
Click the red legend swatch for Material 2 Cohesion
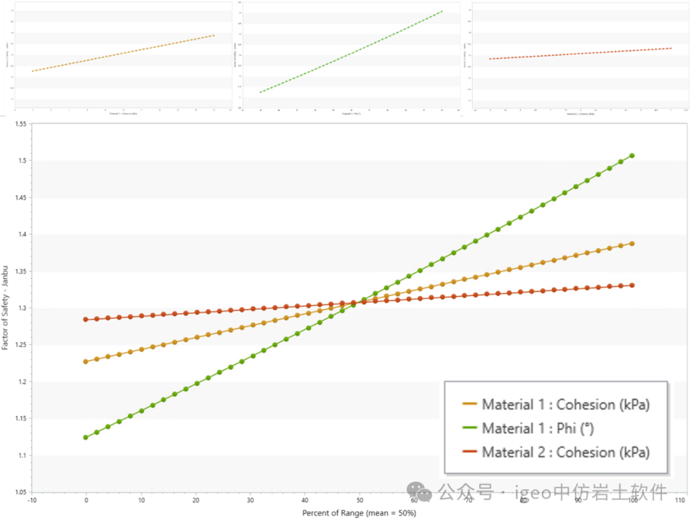(x=469, y=452)
